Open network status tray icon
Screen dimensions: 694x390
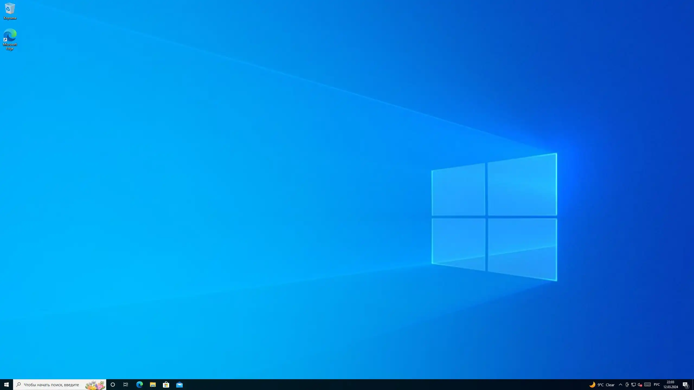click(633, 385)
